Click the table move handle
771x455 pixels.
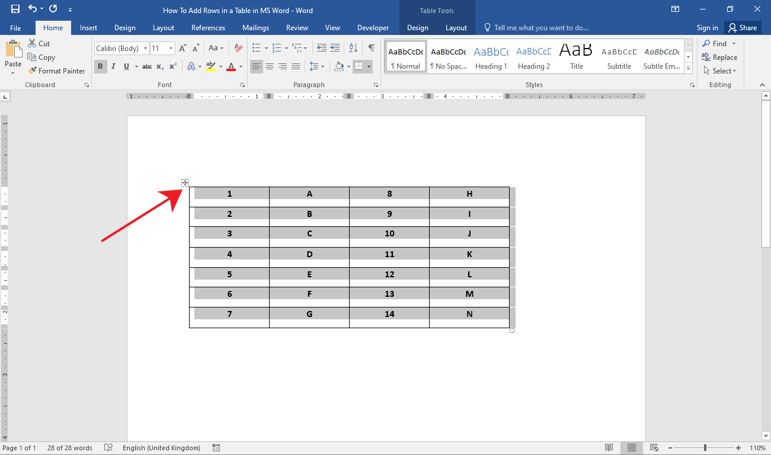185,182
